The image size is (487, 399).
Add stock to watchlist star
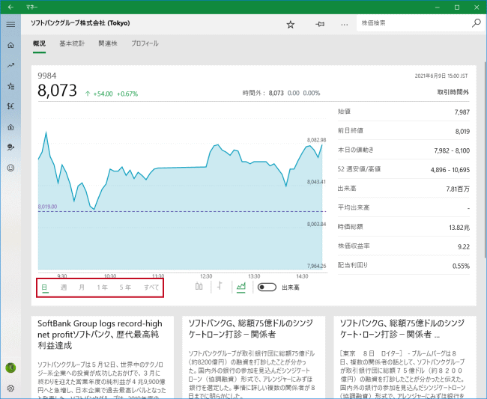pos(291,25)
